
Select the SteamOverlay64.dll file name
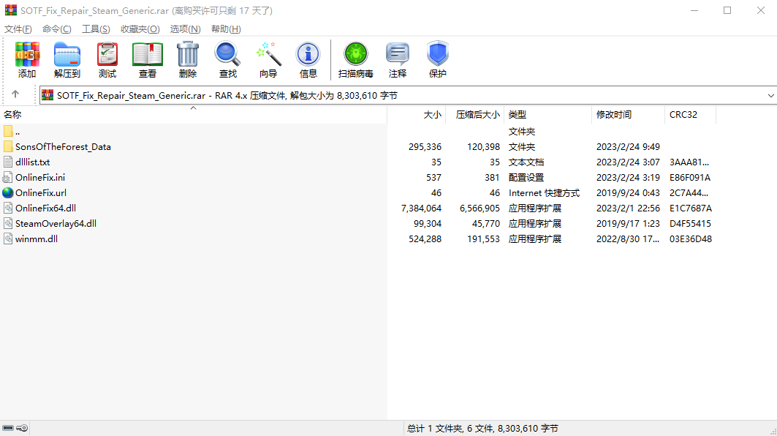pos(56,224)
